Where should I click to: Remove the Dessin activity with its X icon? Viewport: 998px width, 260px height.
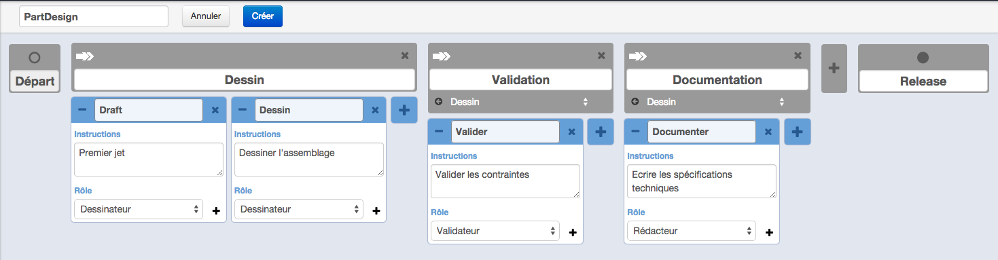405,56
